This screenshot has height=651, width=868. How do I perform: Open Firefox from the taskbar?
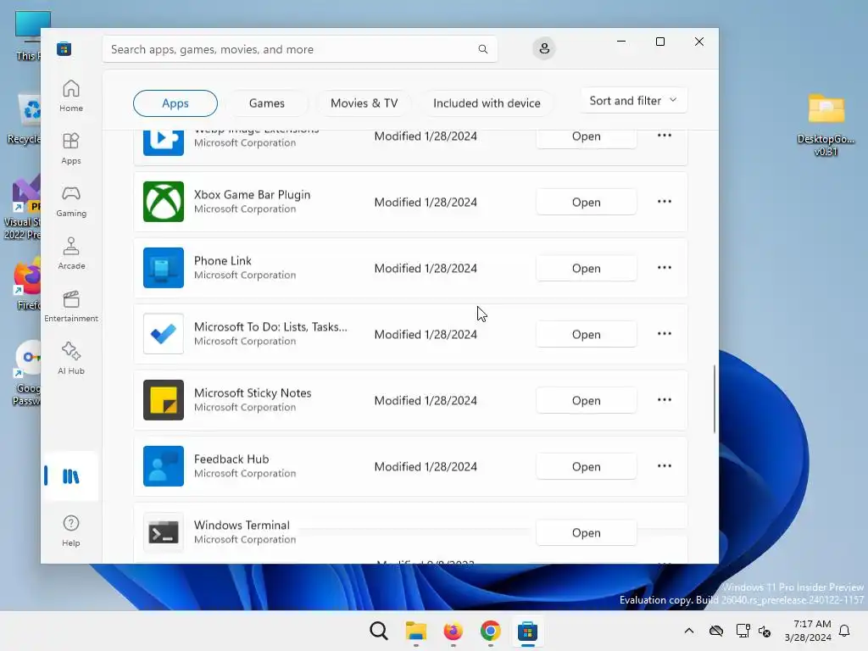(453, 631)
